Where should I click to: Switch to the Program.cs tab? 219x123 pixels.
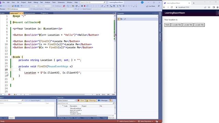[x=44, y=13]
